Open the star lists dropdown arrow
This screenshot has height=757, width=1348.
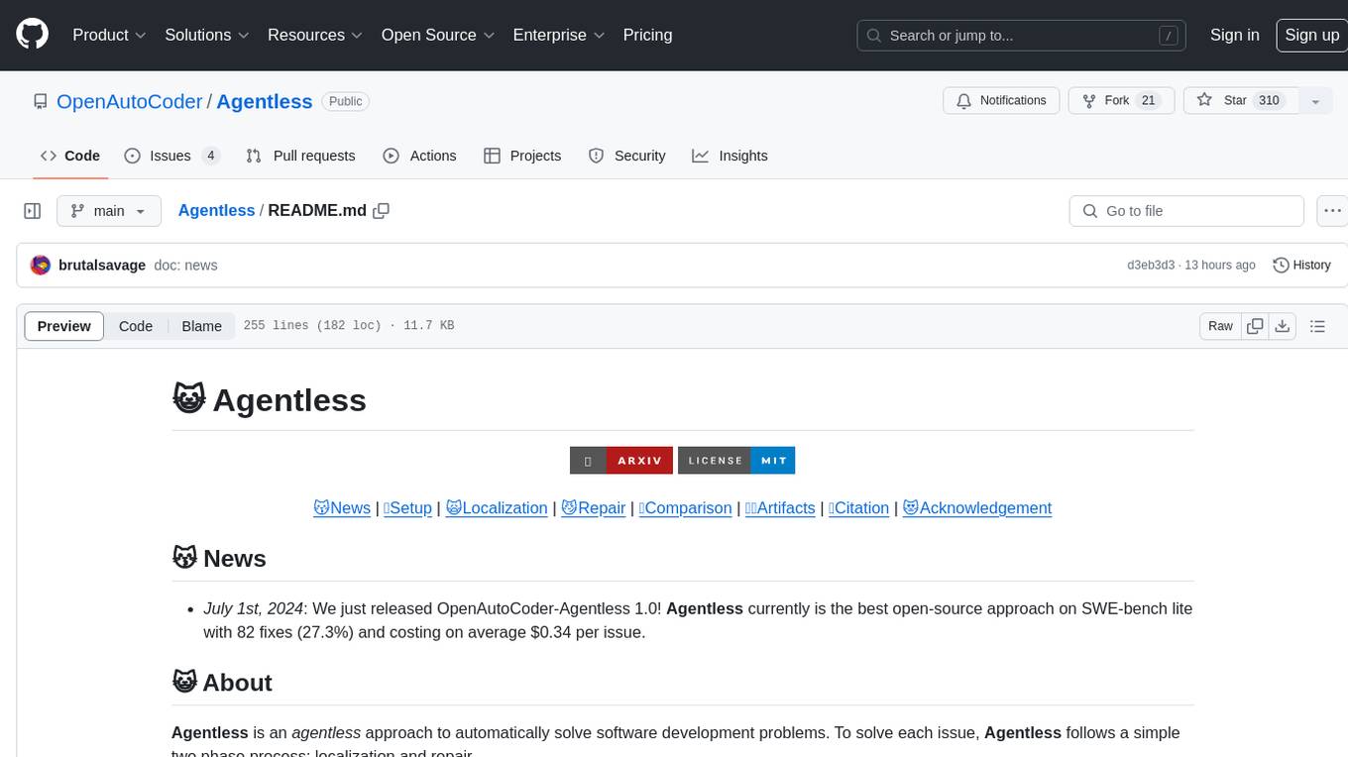pyautogui.click(x=1315, y=101)
